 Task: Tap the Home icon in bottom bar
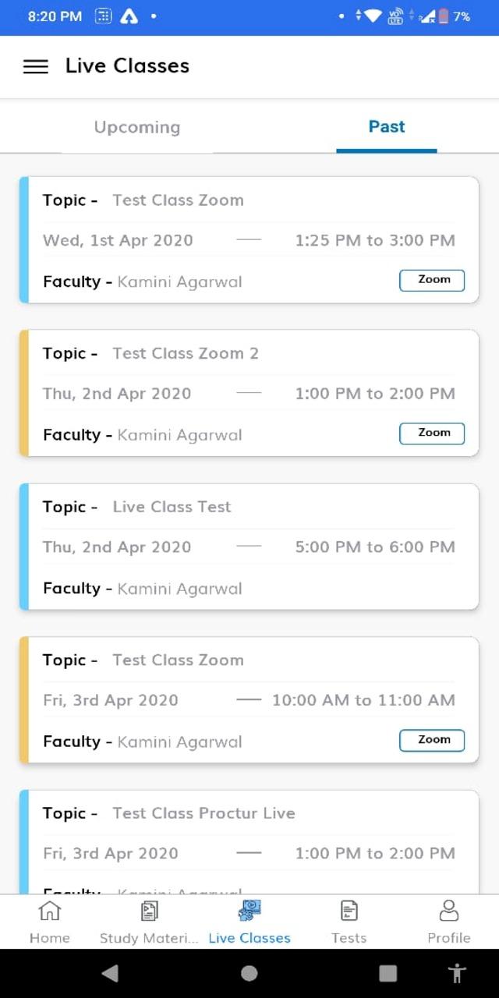[x=50, y=911]
